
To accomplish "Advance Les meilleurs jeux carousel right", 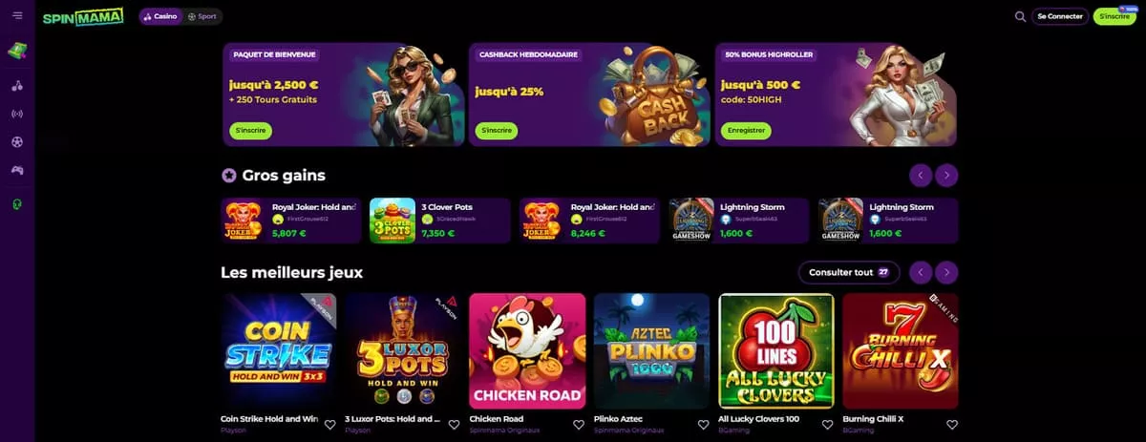I will coord(946,272).
